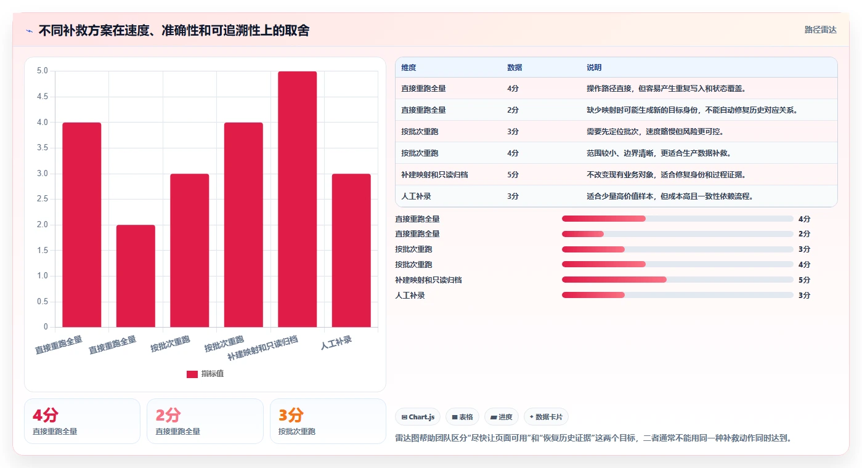Open the pink 2分 直接重跑全量 data card

coord(205,421)
